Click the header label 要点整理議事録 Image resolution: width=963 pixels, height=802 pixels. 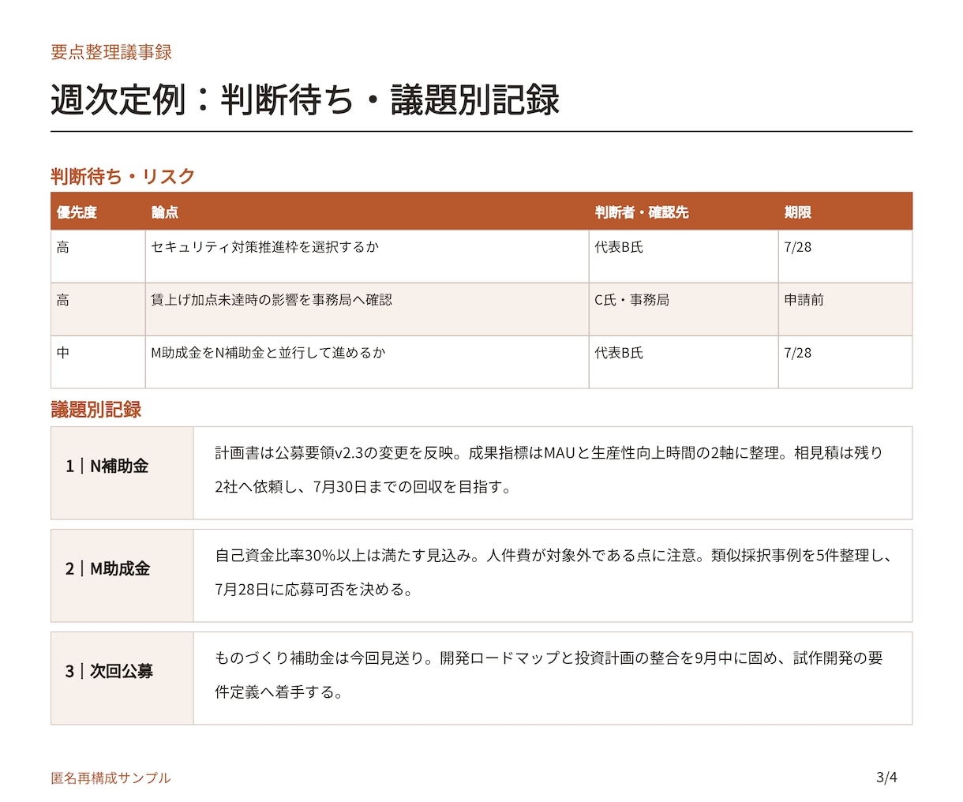click(x=111, y=52)
